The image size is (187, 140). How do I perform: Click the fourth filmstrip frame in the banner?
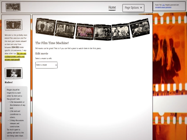[103, 32]
